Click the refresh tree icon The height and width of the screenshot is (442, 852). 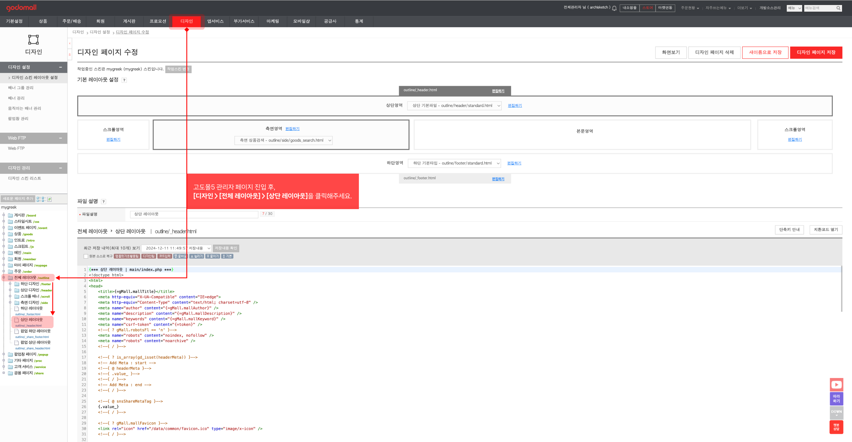pos(50,199)
